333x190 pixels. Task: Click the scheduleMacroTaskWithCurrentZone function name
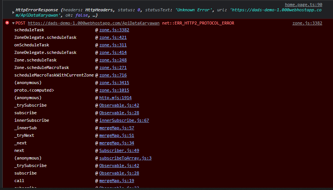tap(54, 75)
